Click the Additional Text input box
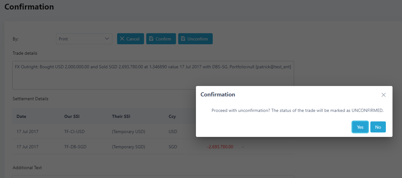The width and height of the screenshot is (402, 178). click(x=153, y=177)
